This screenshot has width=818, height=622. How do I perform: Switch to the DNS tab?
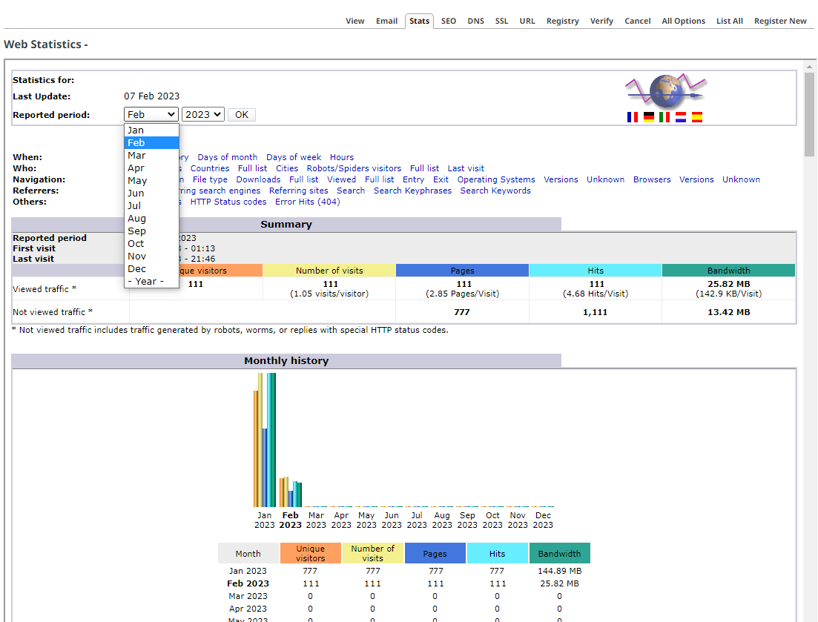point(476,21)
